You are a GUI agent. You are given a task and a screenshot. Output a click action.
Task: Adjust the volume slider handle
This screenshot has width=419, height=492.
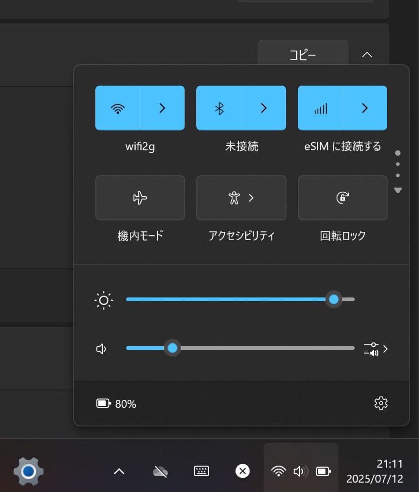coord(172,348)
